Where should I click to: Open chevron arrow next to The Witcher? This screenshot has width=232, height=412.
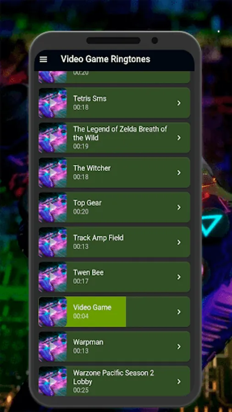[x=179, y=173]
